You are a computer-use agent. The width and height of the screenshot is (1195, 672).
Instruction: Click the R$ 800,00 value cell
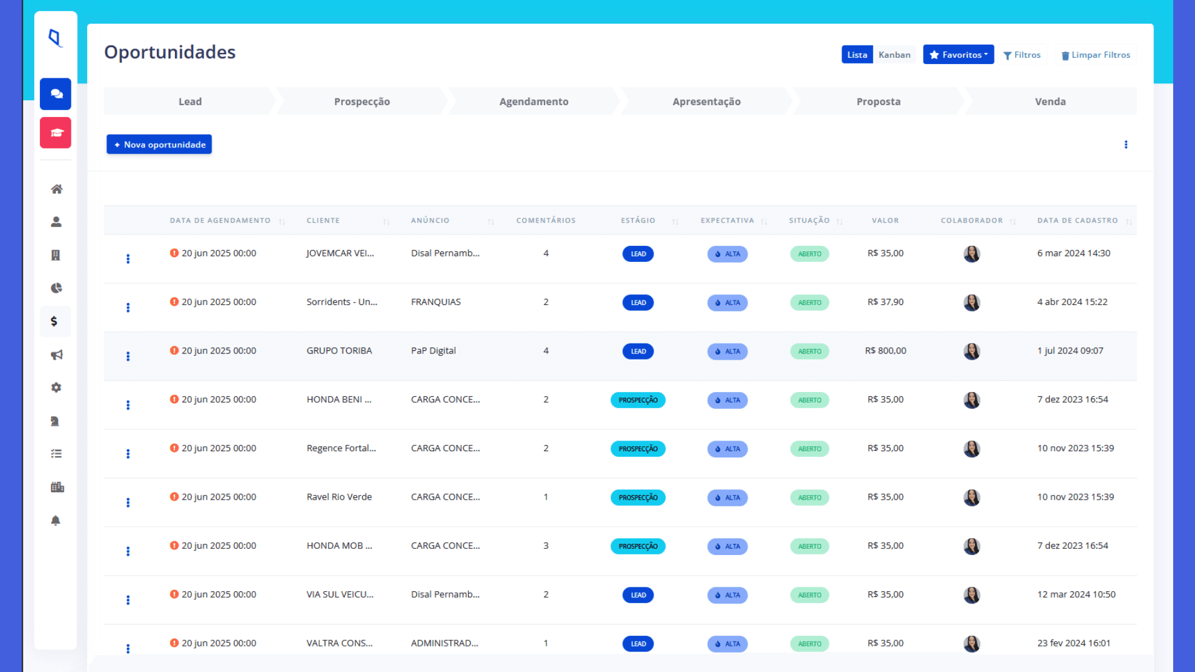[885, 351]
